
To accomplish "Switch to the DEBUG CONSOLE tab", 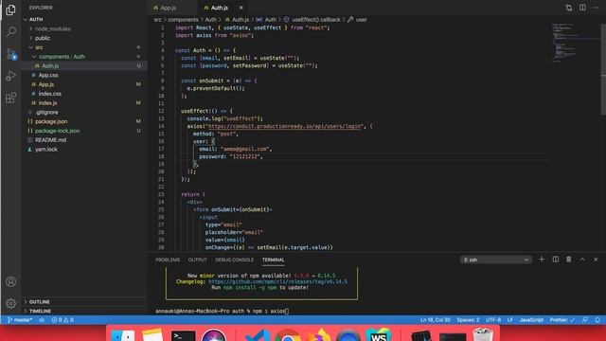I will coord(235,260).
